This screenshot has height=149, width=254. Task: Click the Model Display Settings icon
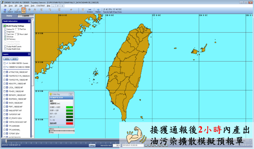pos(5,26)
